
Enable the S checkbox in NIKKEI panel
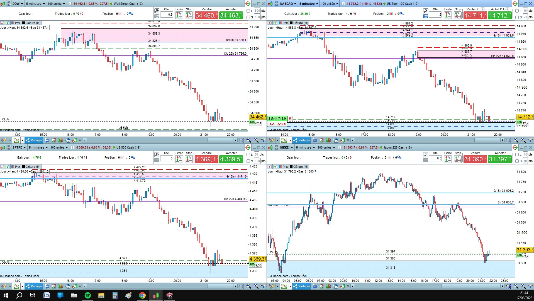tap(517, 161)
